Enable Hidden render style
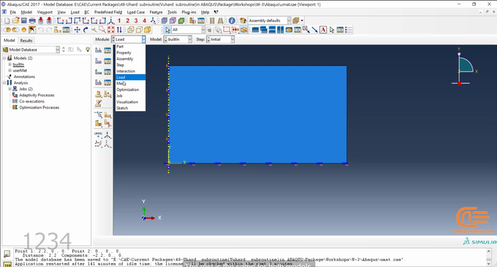The image size is (497, 267). tap(139, 30)
